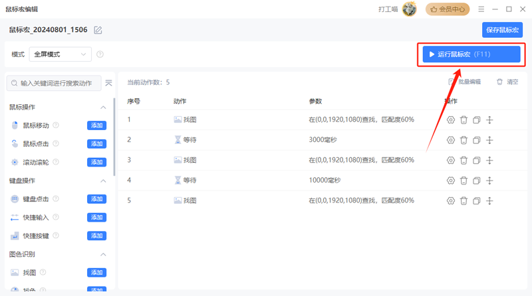Click the 当前动作数: 5 label
The height and width of the screenshot is (296, 532).
148,82
